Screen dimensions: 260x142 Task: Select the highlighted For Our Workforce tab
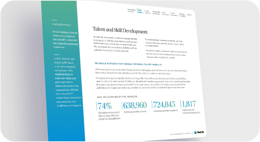[140, 11]
